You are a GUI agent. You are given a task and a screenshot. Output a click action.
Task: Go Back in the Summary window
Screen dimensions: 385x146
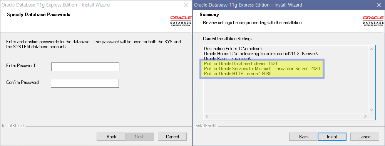coord(304,137)
